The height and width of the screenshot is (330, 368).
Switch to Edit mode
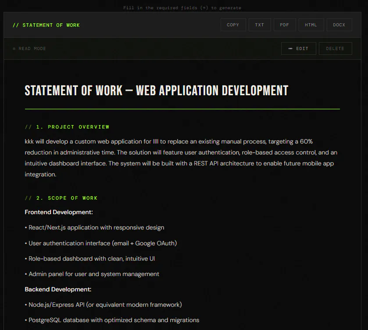click(x=299, y=49)
